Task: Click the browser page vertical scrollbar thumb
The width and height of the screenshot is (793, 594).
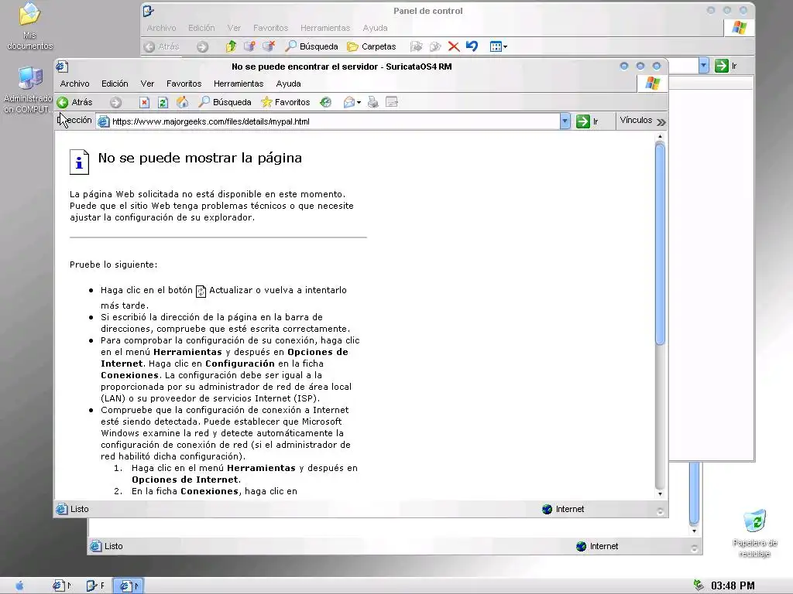Action: (660, 244)
